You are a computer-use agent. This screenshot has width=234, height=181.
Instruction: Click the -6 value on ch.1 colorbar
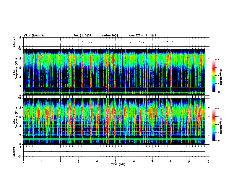pos(218,60)
